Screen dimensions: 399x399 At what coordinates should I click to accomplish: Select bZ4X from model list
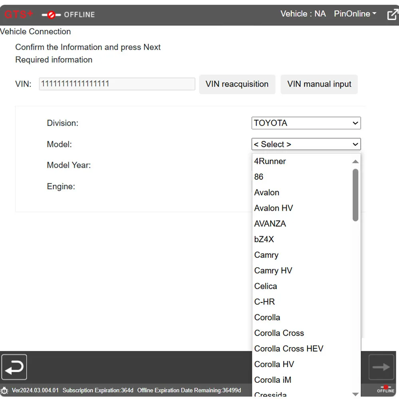(x=302, y=239)
